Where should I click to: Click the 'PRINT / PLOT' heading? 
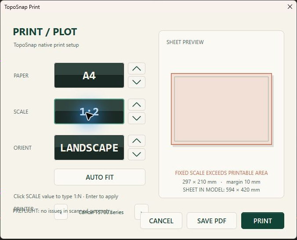tap(45, 32)
